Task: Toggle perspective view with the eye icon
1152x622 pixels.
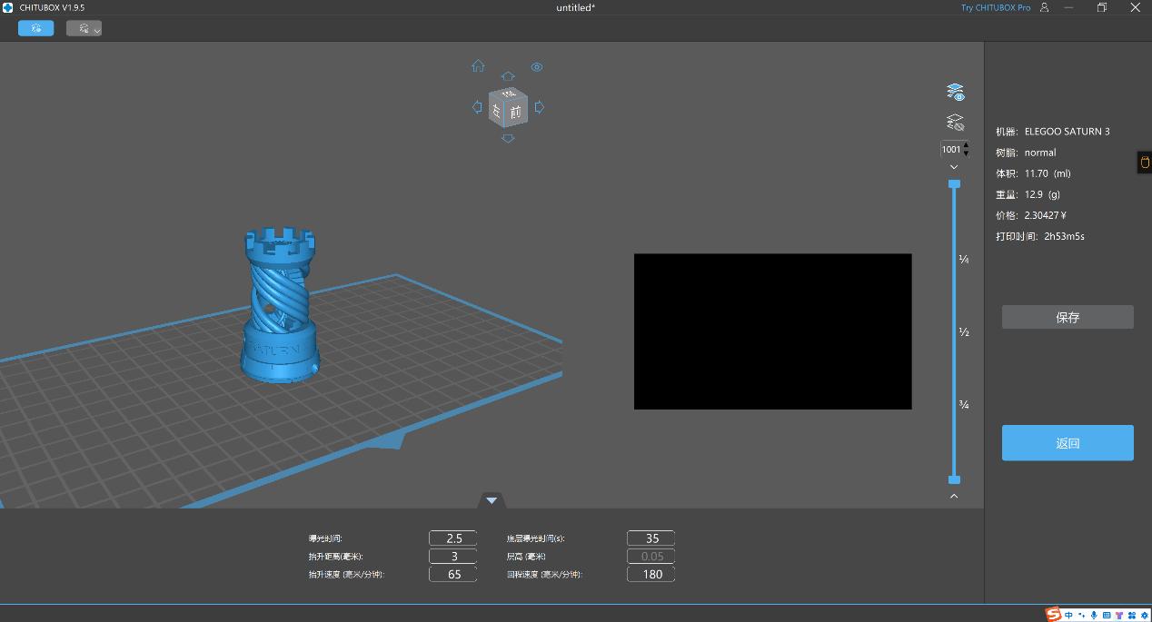Action: (x=537, y=67)
